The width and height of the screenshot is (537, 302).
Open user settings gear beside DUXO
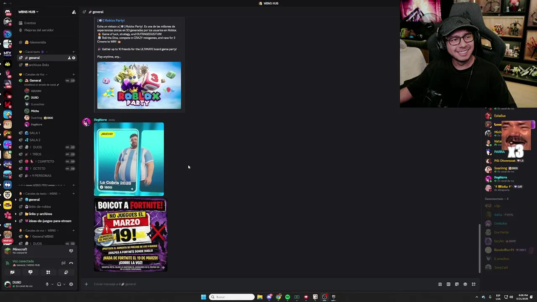click(x=71, y=284)
